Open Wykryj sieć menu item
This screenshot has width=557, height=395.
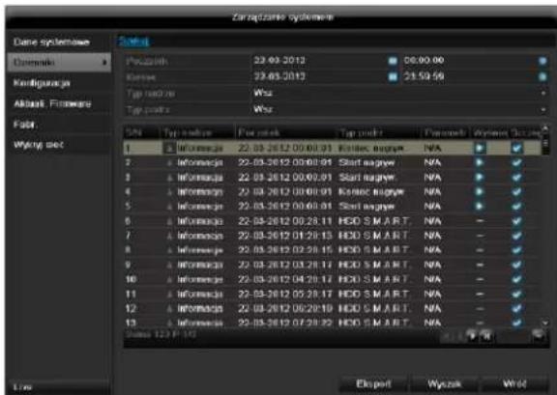click(59, 145)
